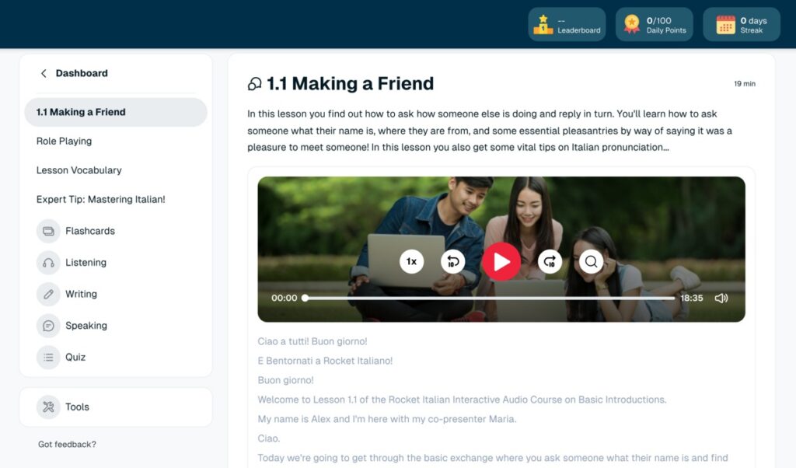The height and width of the screenshot is (468, 796).
Task: Open Expert Tip: Mastering Italian!
Action: [x=100, y=199]
